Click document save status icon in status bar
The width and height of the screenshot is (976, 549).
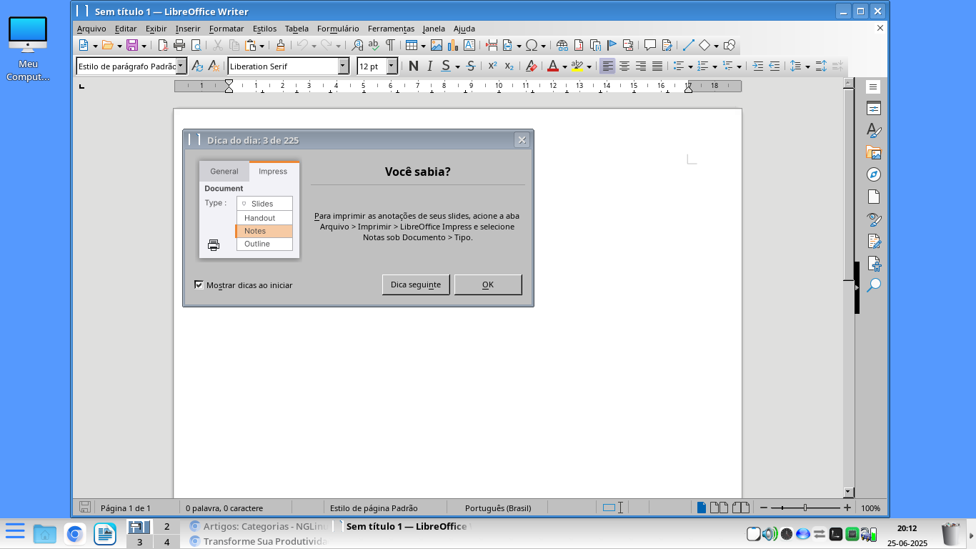point(84,508)
